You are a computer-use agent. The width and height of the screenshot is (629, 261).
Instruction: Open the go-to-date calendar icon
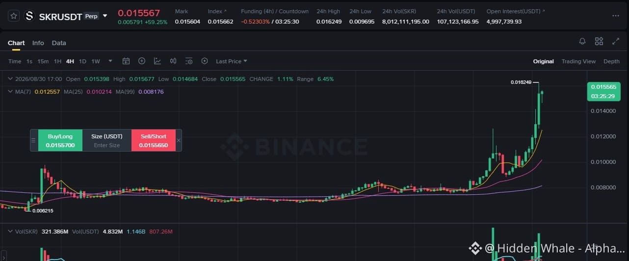tap(126, 61)
